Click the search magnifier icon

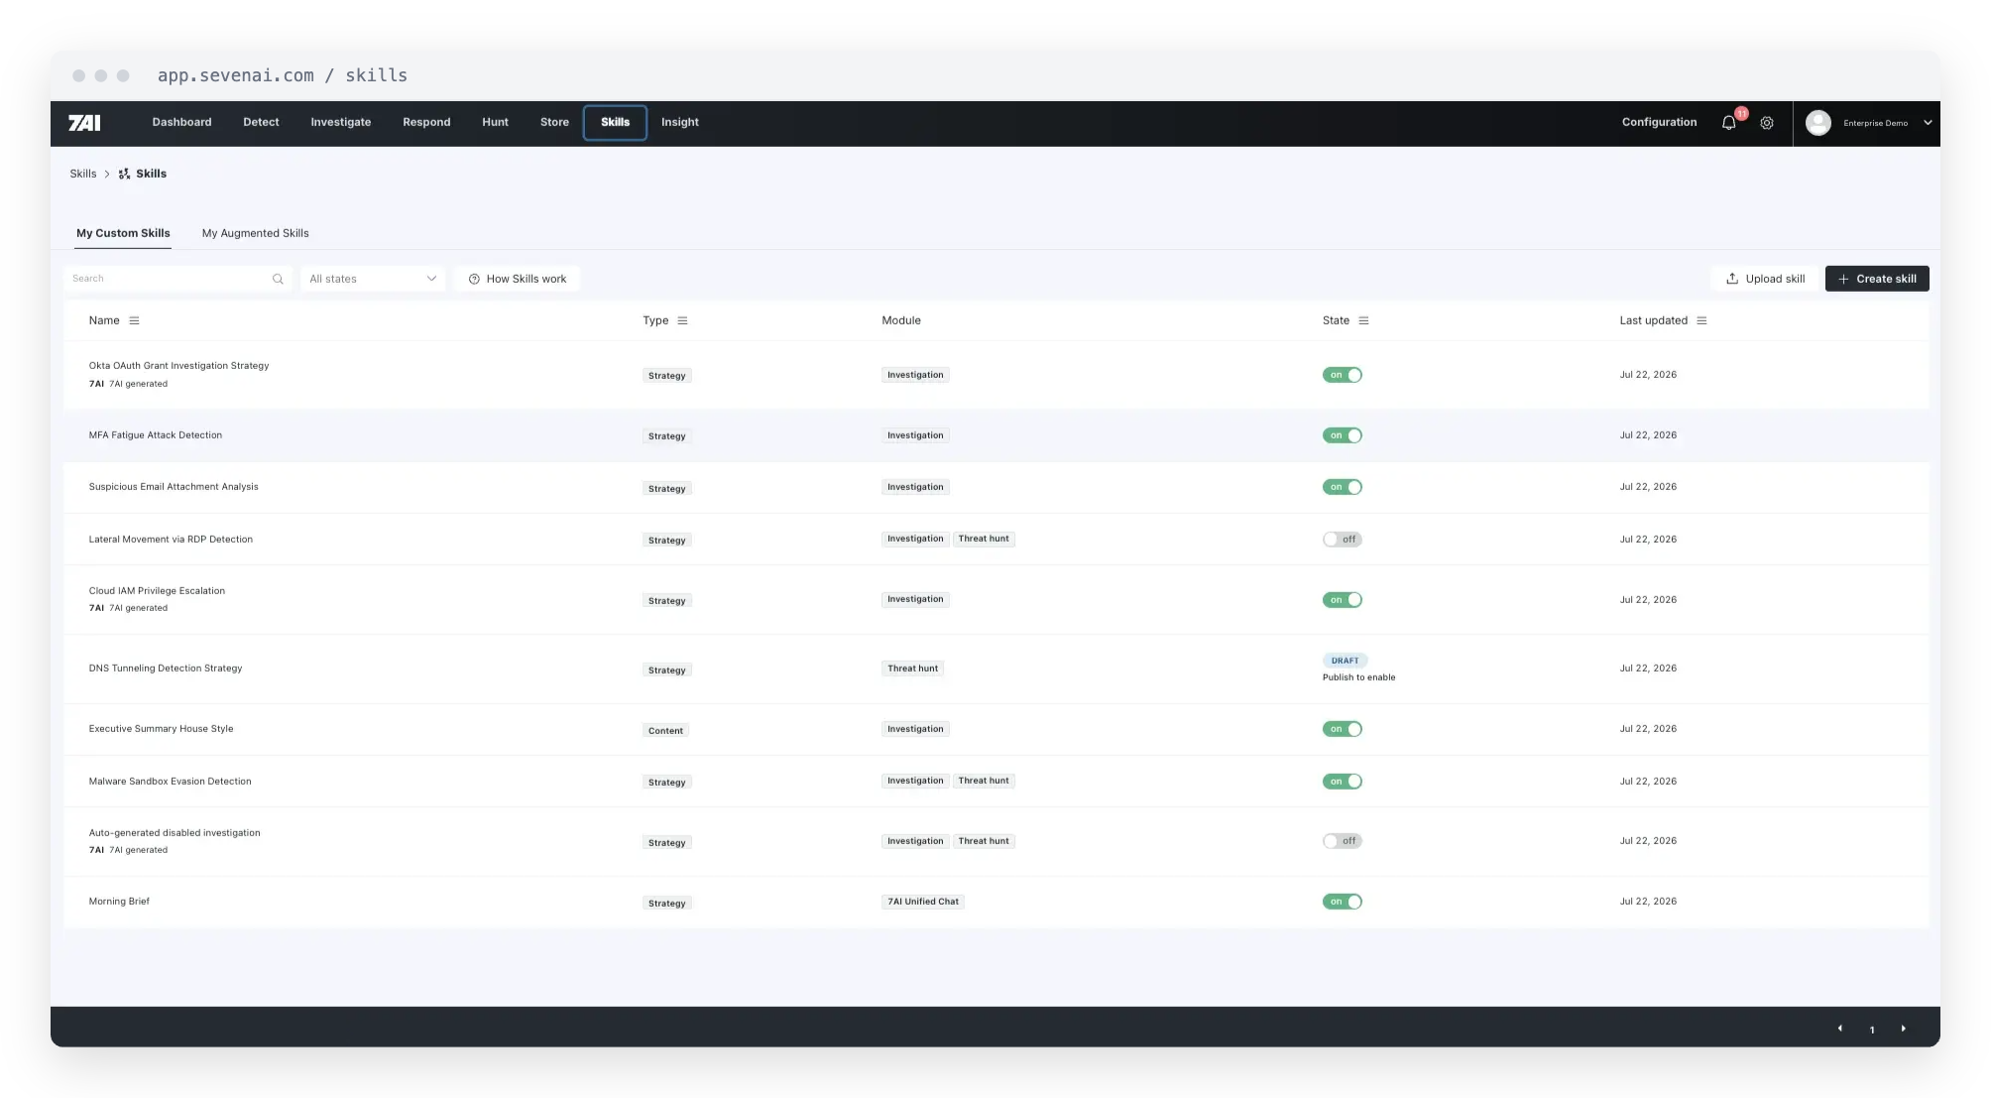pos(278,279)
